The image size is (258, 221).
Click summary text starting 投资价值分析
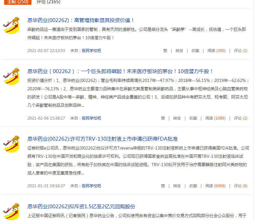click(138, 93)
